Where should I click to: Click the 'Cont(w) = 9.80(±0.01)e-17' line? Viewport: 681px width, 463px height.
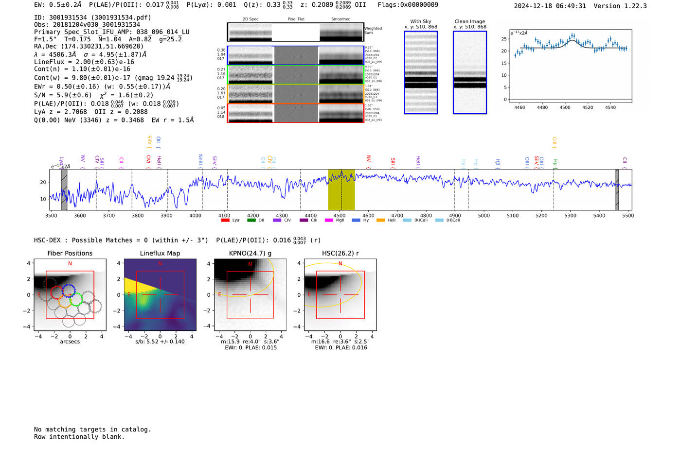[x=113, y=78]
